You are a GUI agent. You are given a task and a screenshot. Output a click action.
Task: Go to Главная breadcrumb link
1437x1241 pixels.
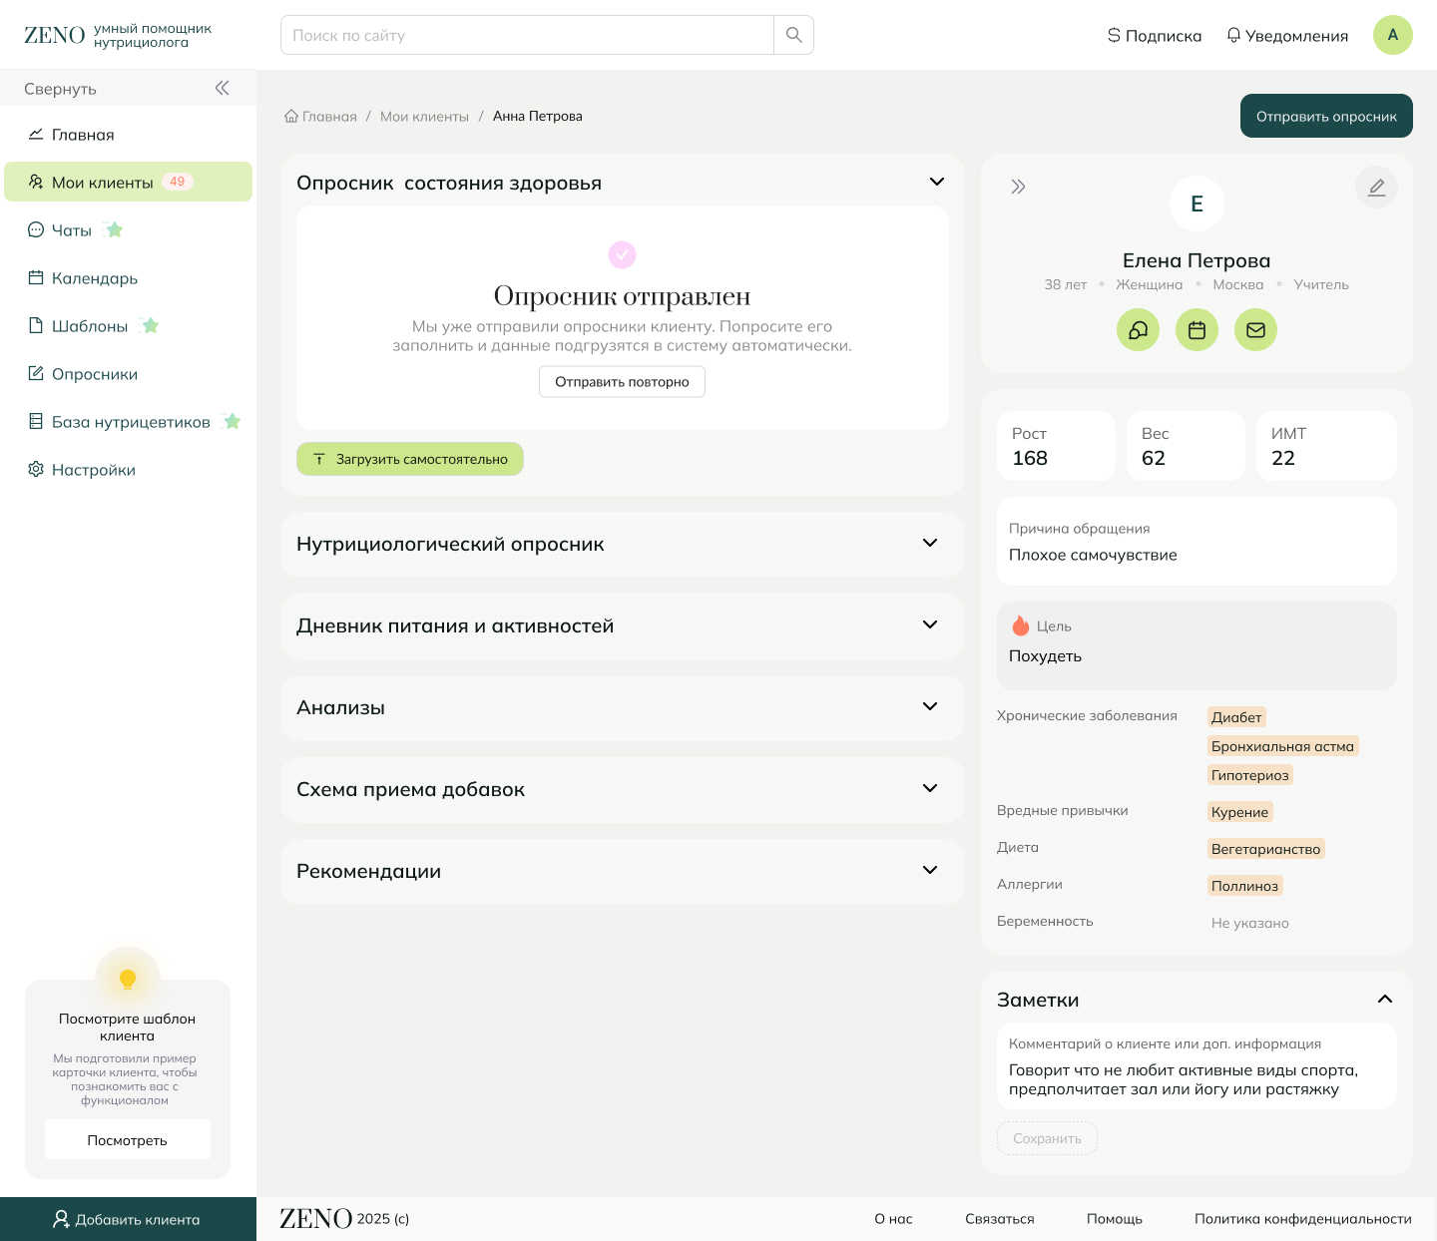[329, 117]
